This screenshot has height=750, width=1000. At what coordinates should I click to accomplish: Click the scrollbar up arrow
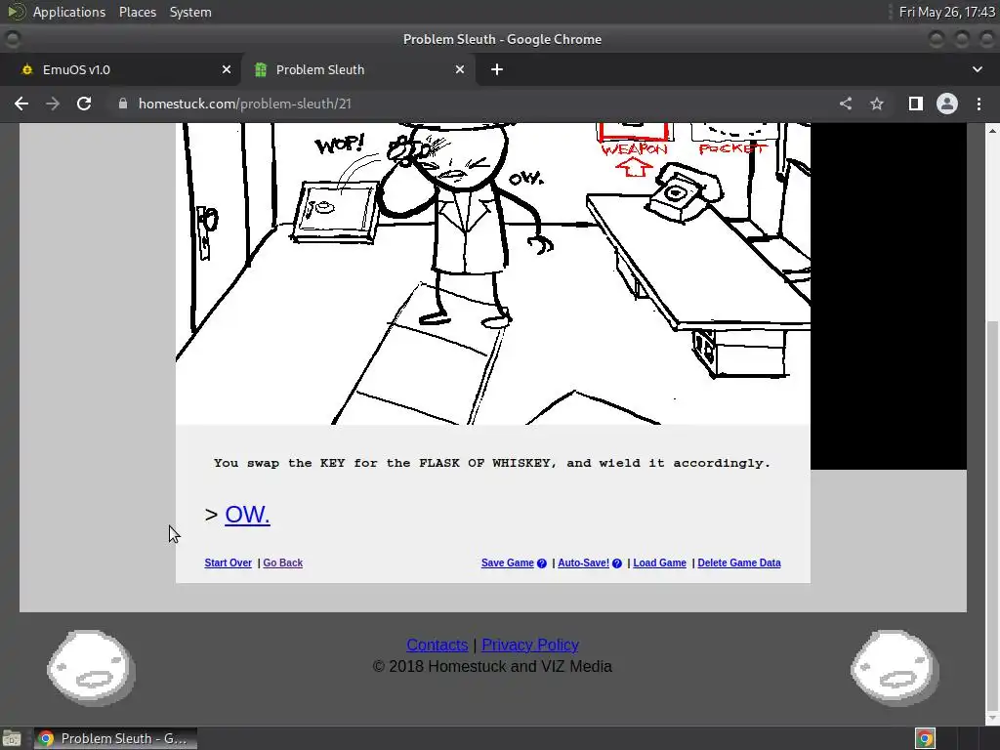[x=992, y=131]
